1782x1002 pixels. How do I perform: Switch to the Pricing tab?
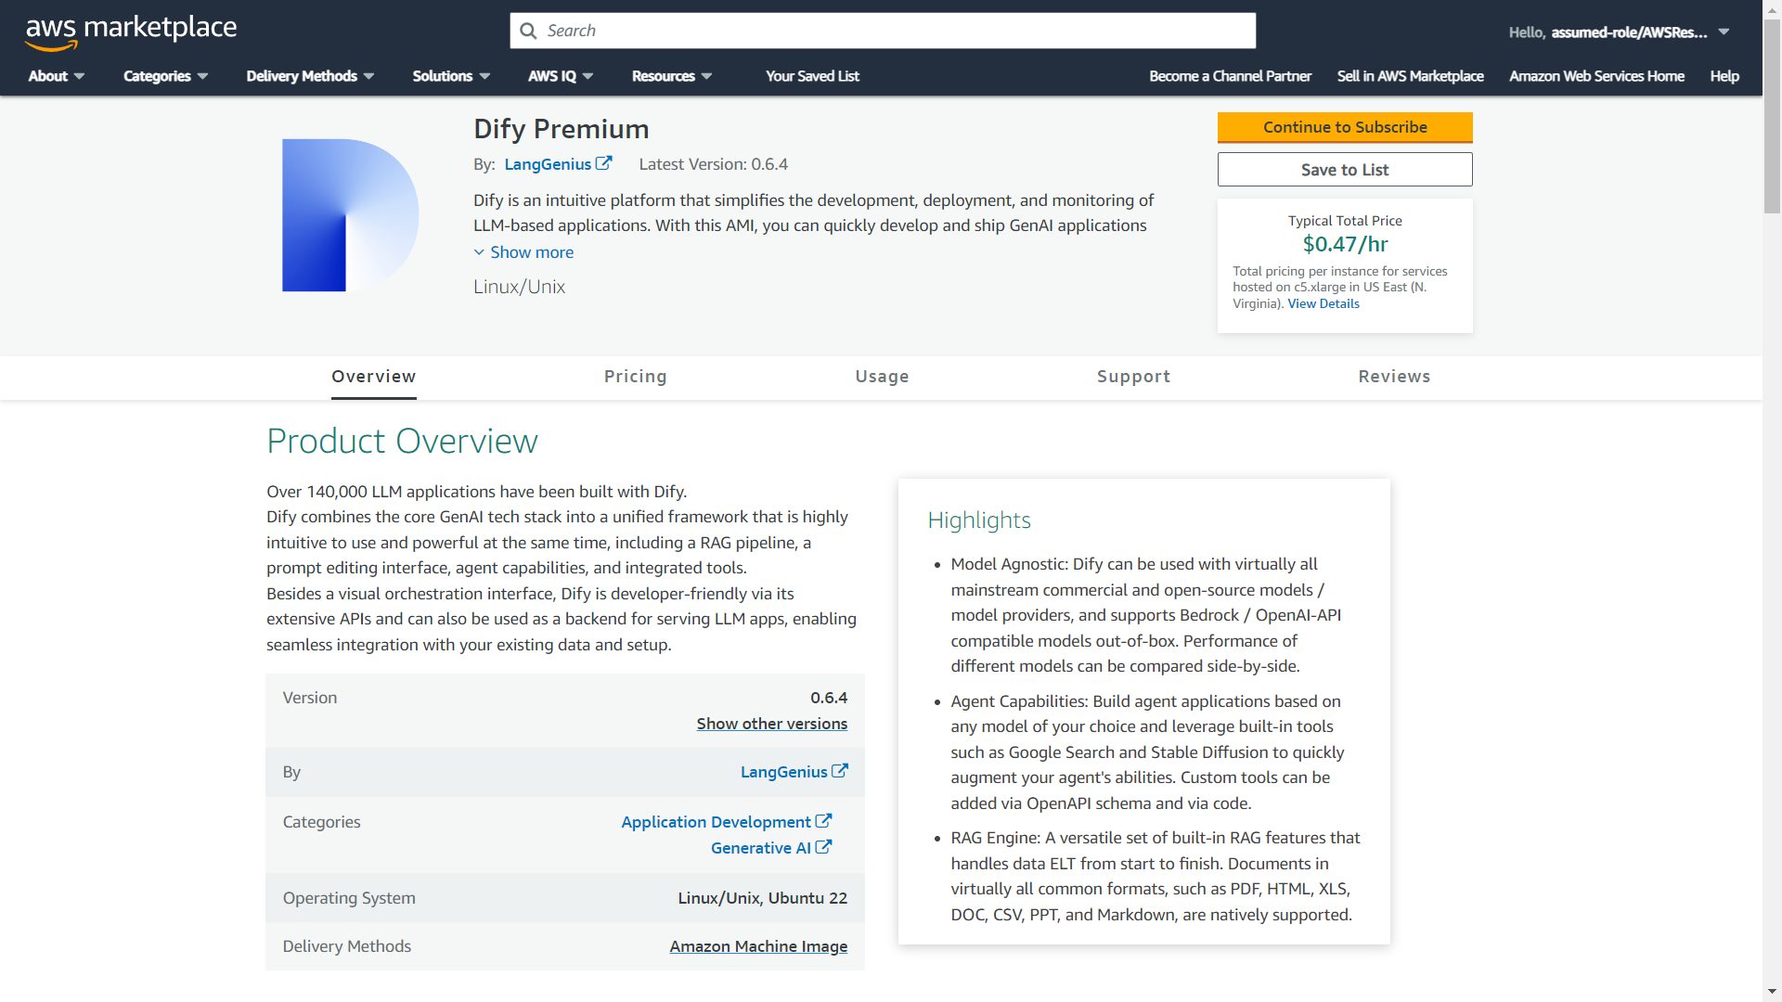(635, 377)
